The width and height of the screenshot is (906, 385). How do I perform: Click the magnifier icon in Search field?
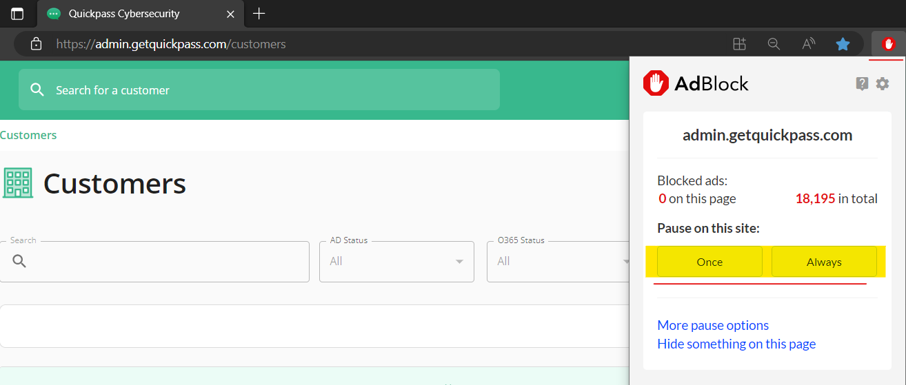pos(19,261)
